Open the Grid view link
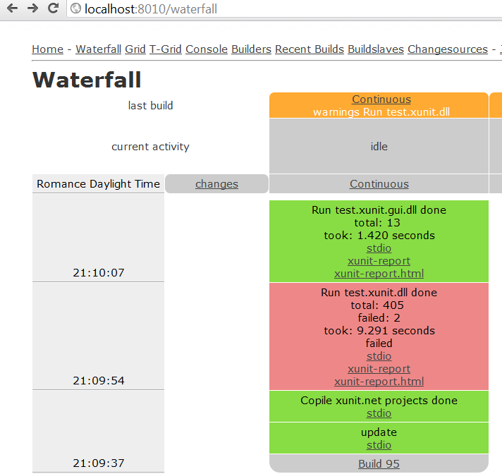 click(135, 49)
